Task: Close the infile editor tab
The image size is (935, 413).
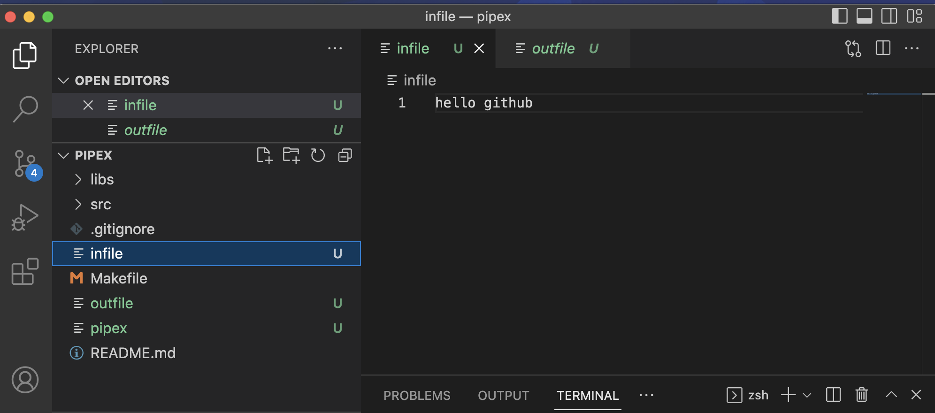Action: (479, 48)
